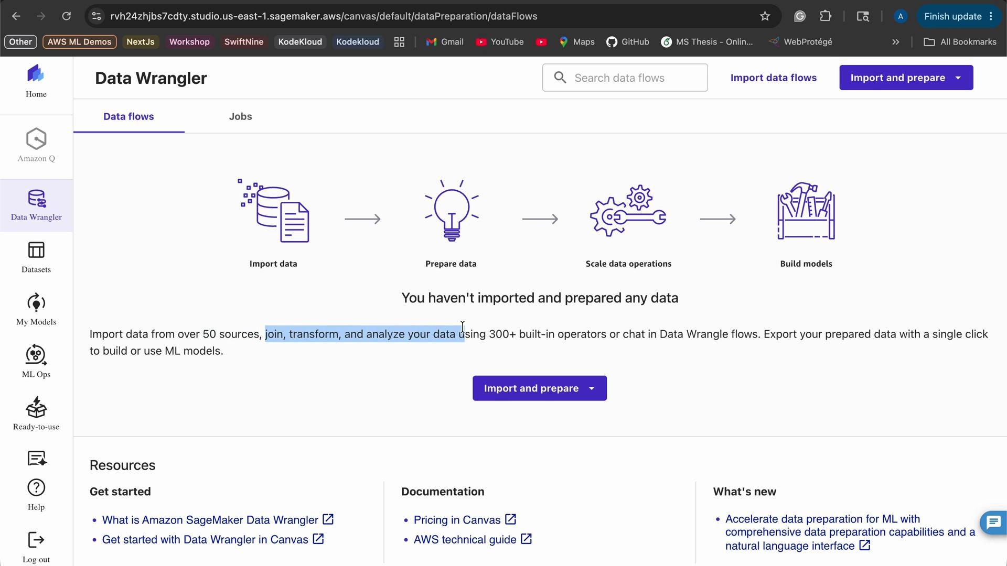
Task: Open AWS technical guide link
Action: pos(473,539)
